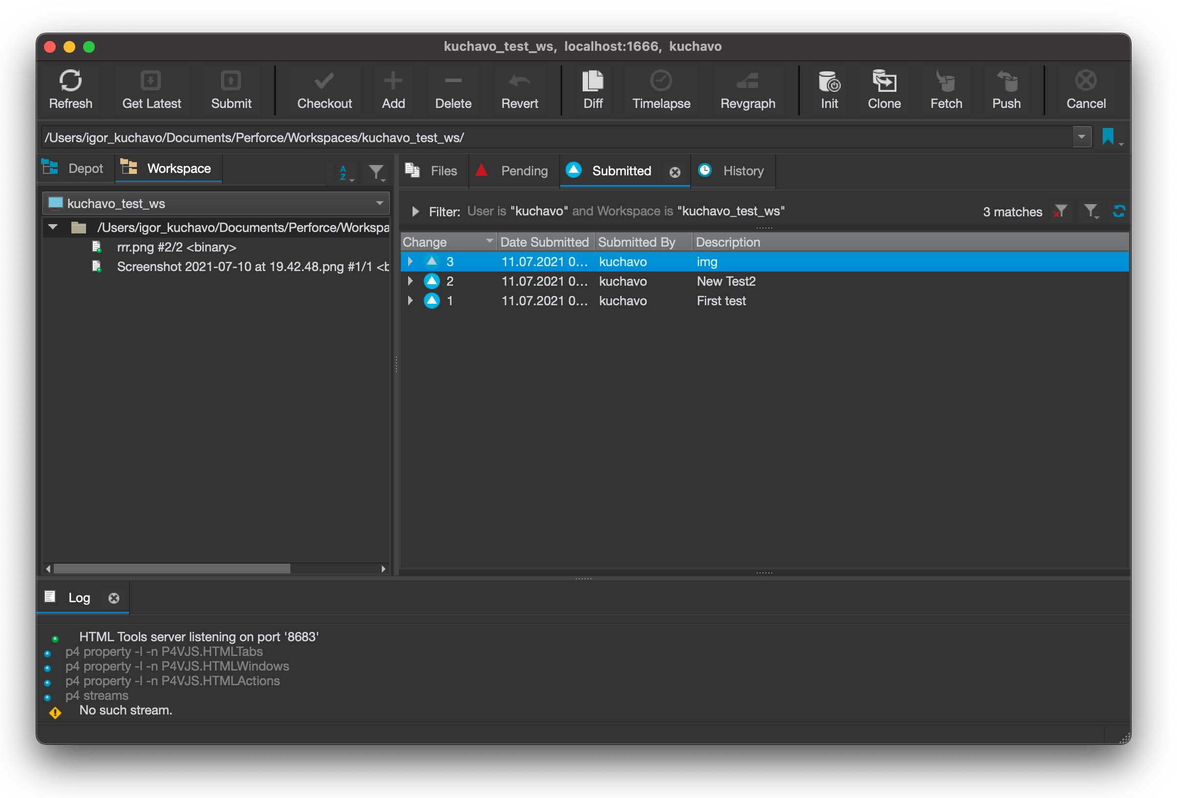Image resolution: width=1177 pixels, height=798 pixels.
Task: Move the workspace tree horizontal scrollbar thumb
Action: click(x=172, y=569)
